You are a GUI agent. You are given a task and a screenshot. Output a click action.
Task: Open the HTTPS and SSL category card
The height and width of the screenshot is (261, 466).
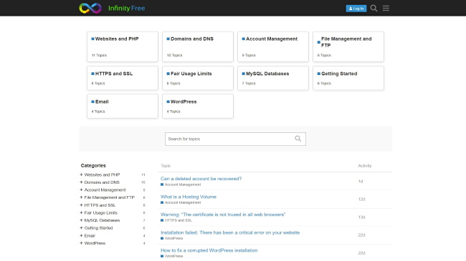tap(123, 78)
